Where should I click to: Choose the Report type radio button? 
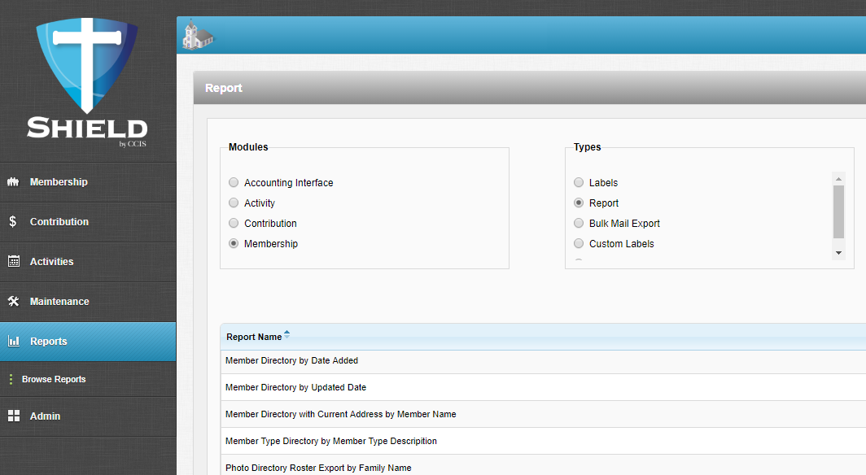click(x=578, y=203)
